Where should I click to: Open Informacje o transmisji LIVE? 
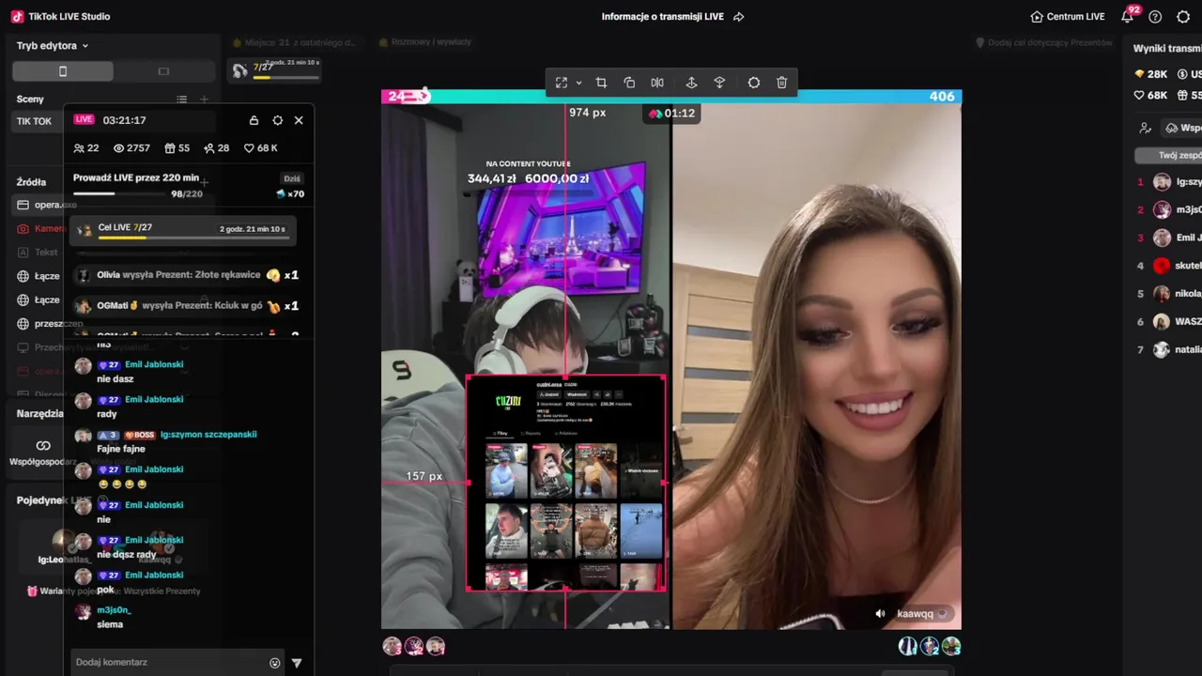tap(663, 17)
